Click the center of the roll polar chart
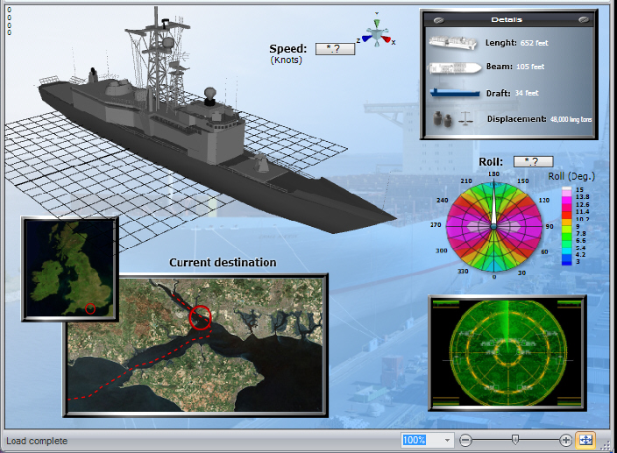The image size is (617, 453). [x=494, y=226]
